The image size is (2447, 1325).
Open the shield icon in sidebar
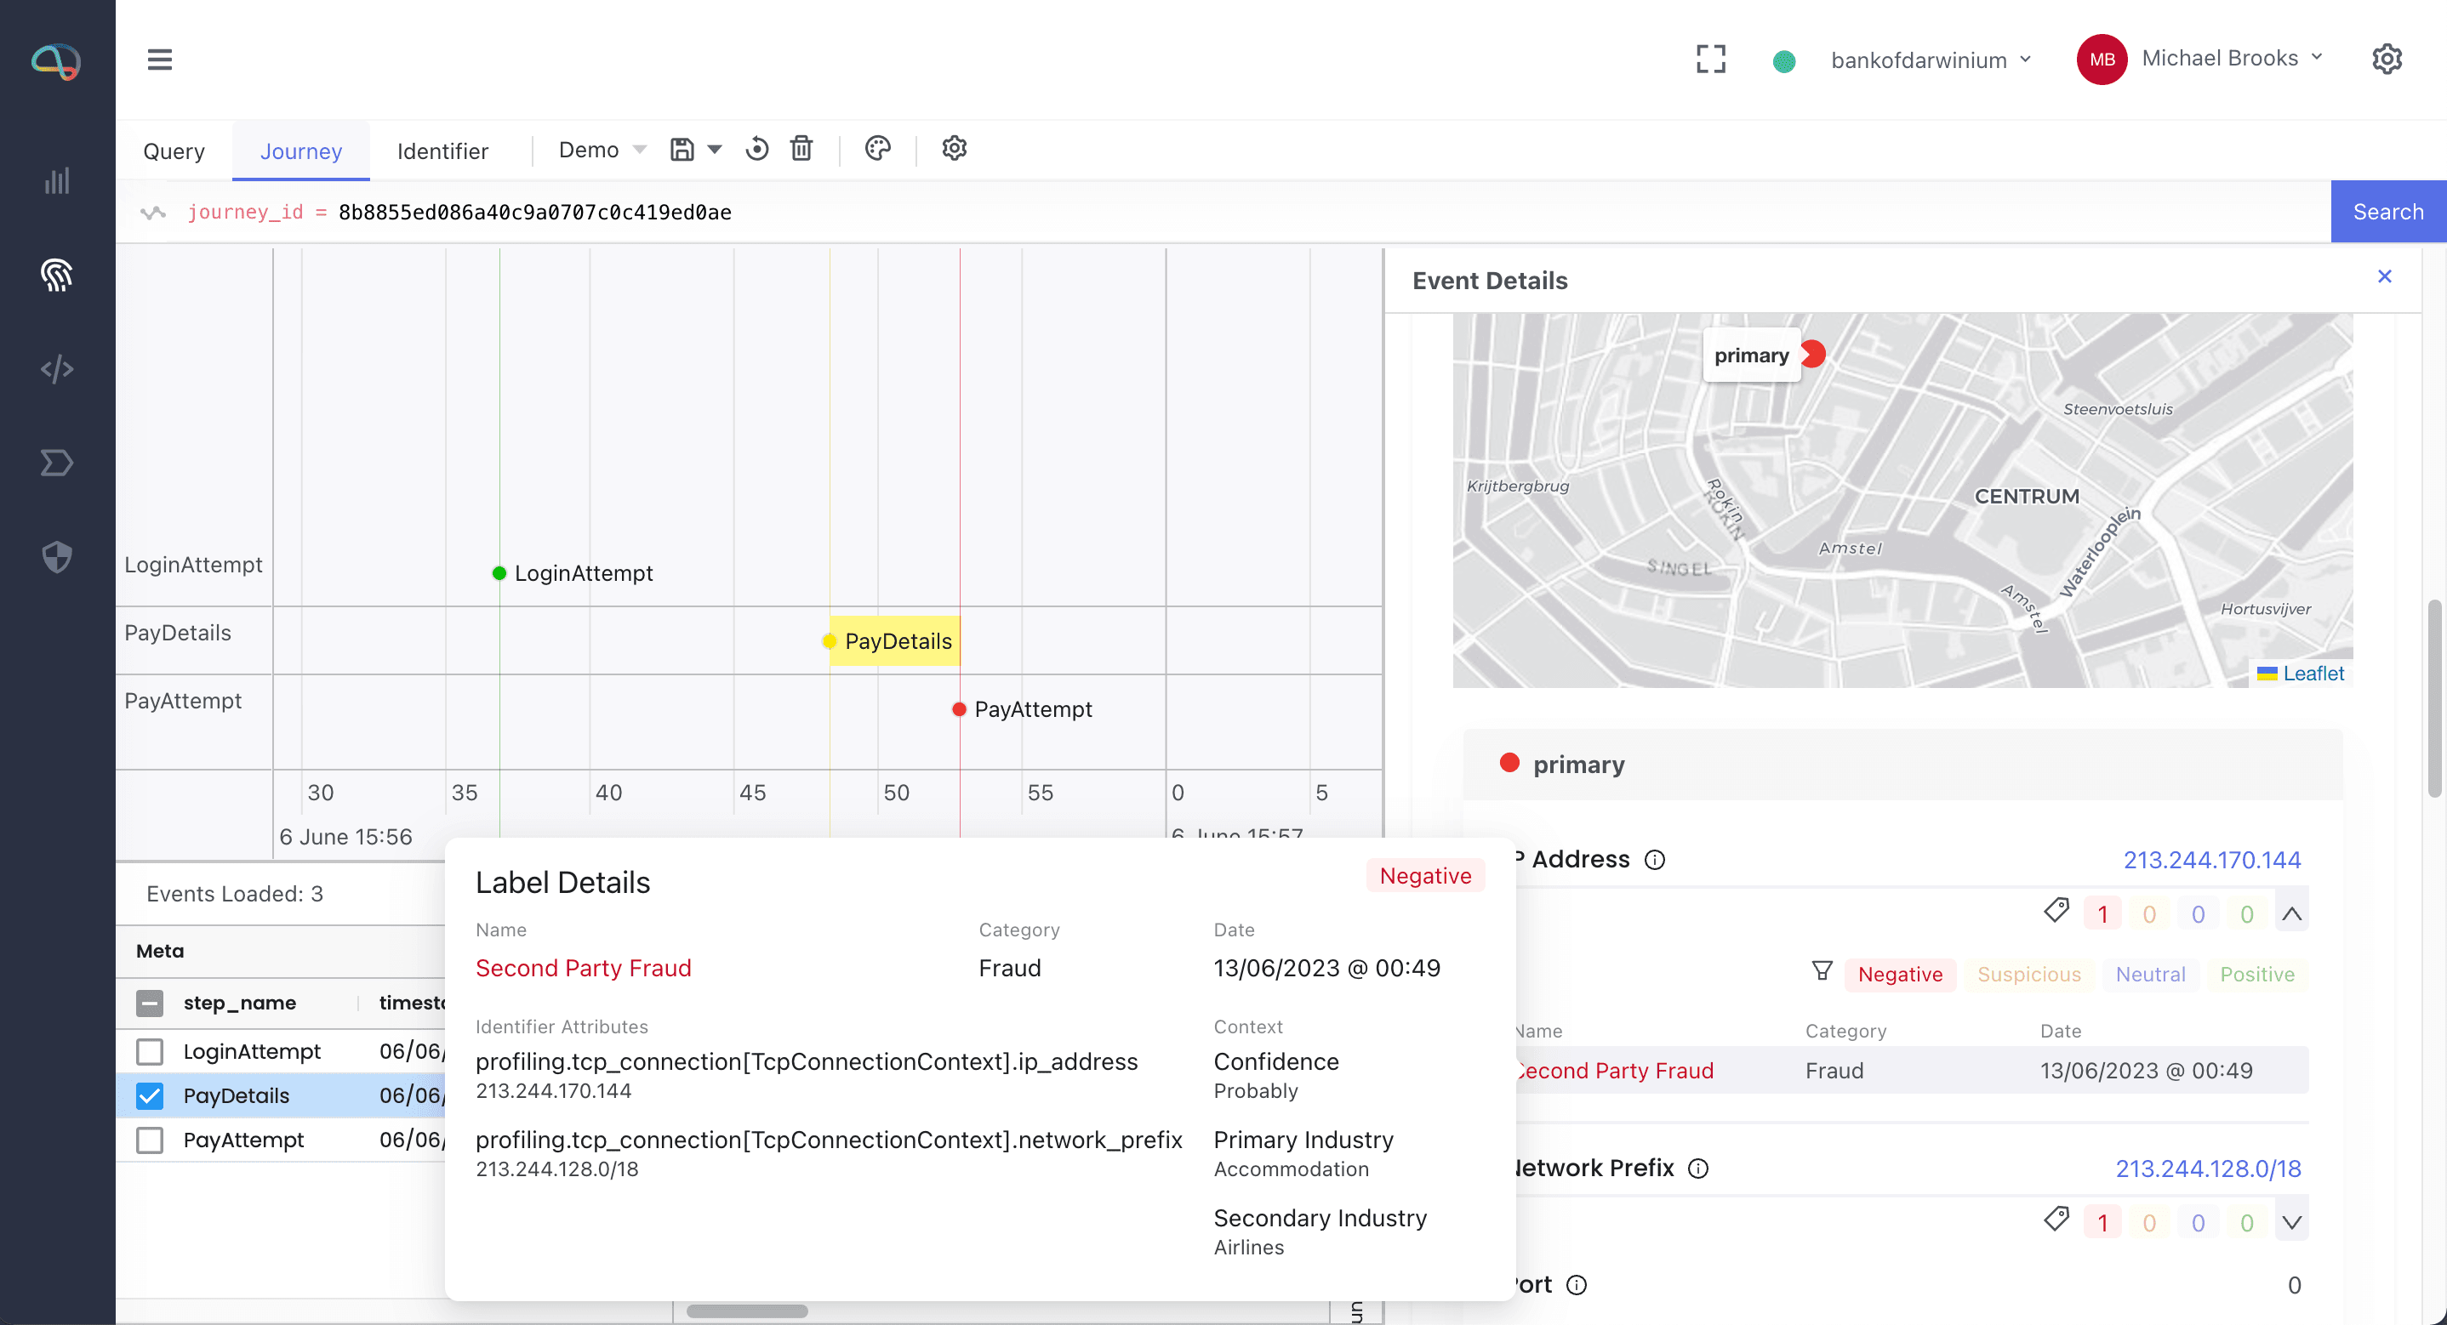click(57, 556)
